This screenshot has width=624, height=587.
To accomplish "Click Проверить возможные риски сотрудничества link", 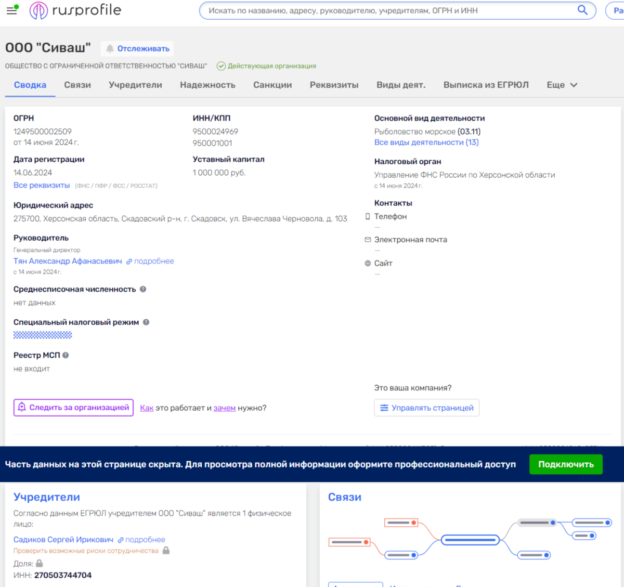I will (x=86, y=551).
